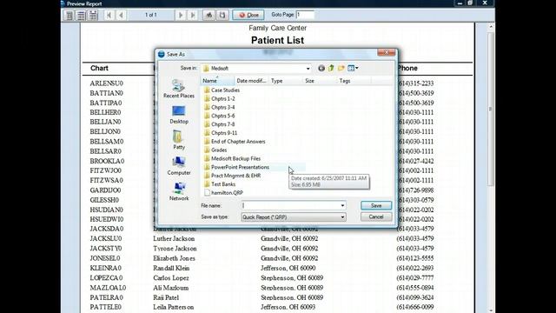Select the Chptrs 1-2 folder
Screen dimensions: 556x313
click(x=219, y=98)
